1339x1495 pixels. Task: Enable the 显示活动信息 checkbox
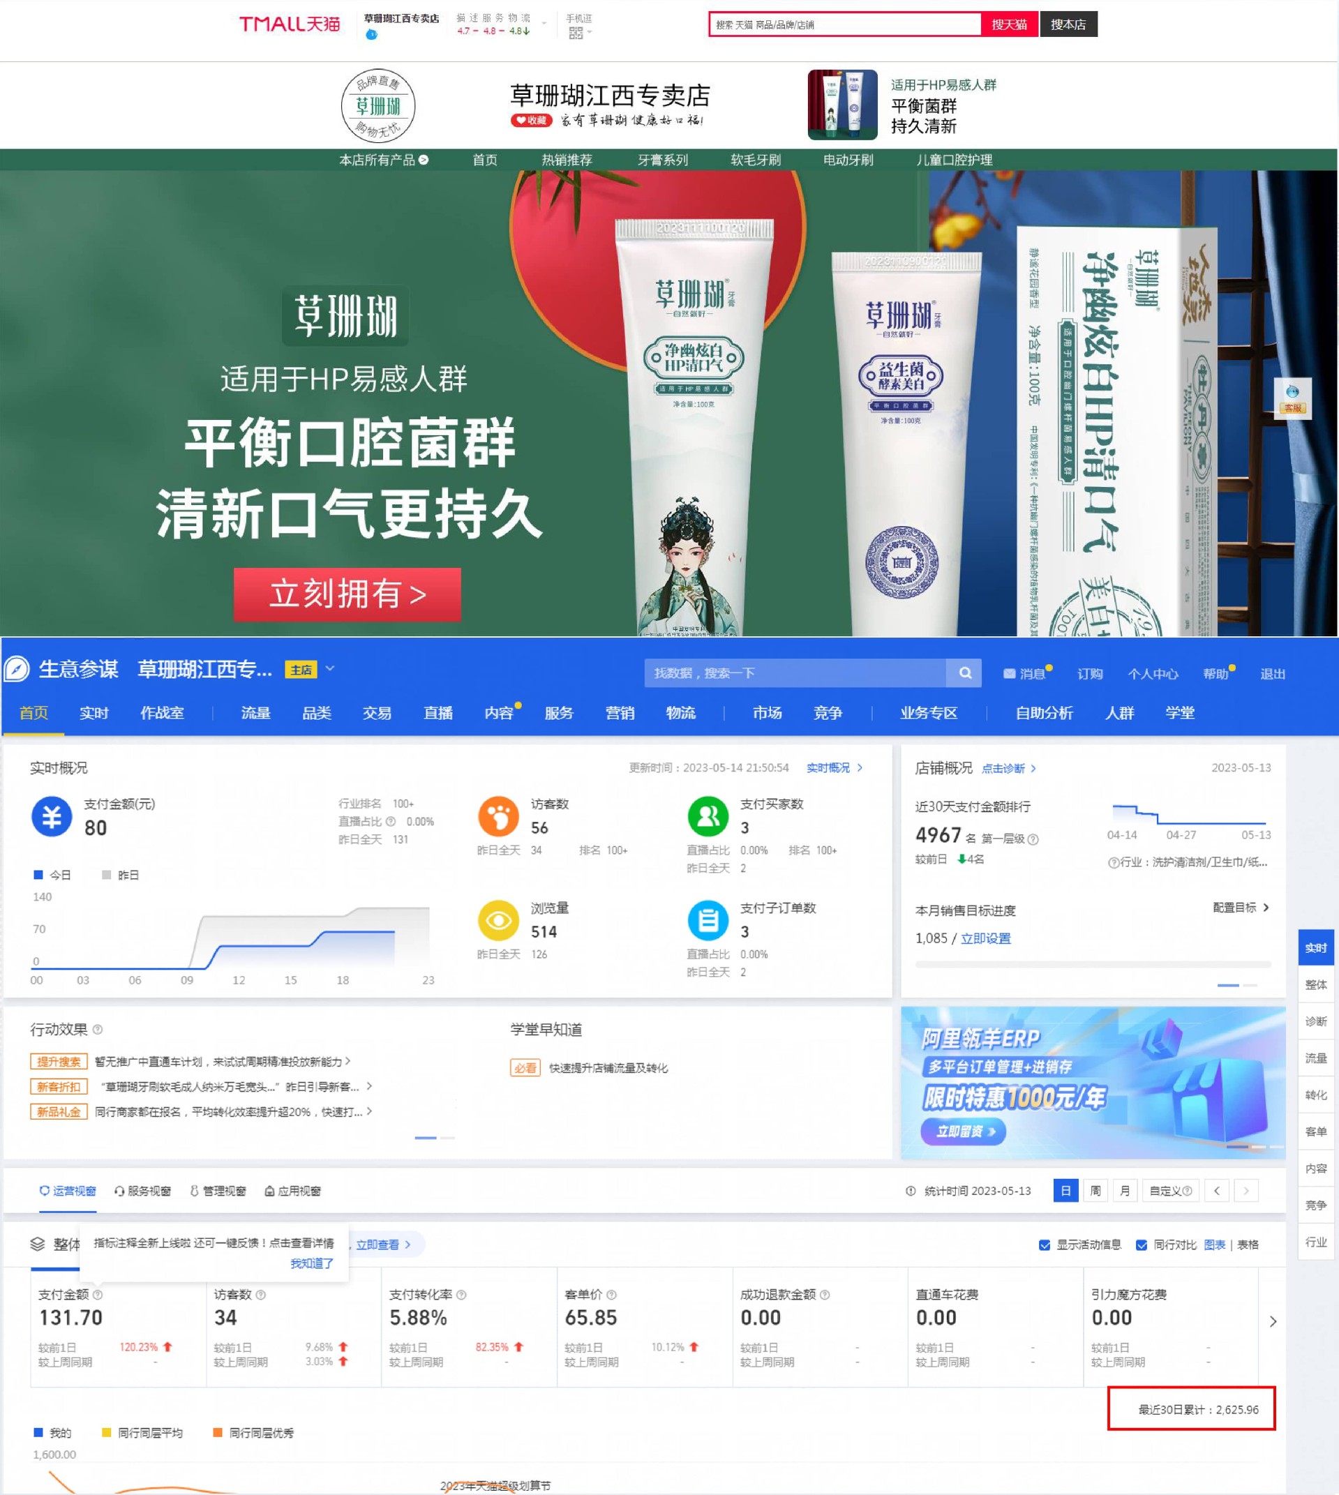(1044, 1245)
